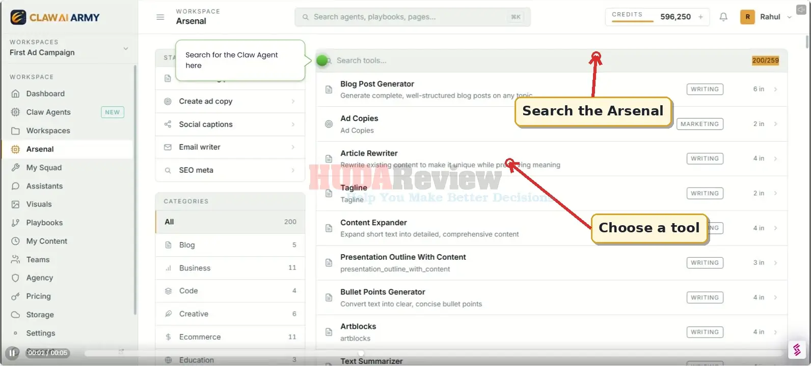Click the Playbooks branch icon

pos(15,223)
